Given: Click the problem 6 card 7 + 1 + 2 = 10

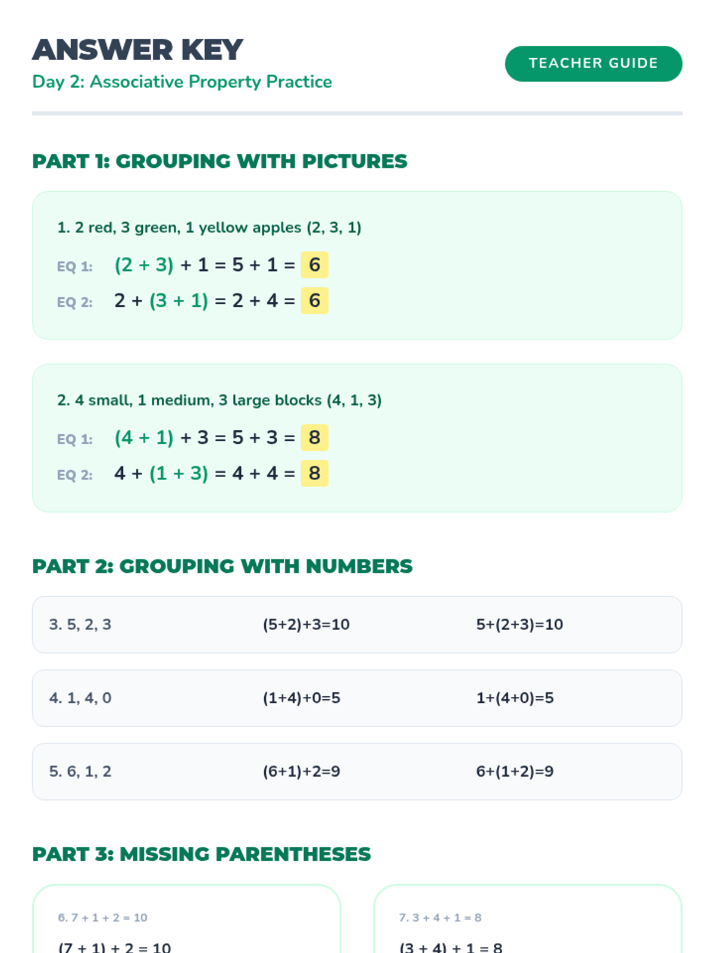Looking at the screenshot, I should 186,919.
